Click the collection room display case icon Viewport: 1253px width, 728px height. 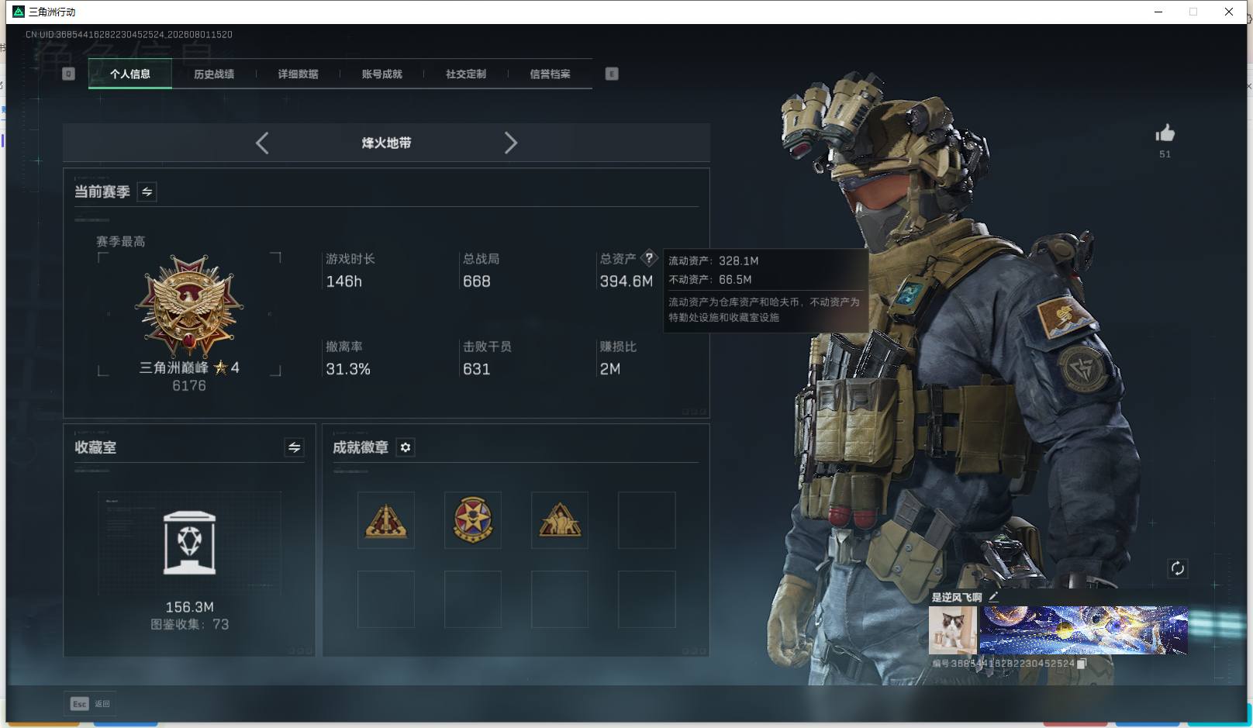190,543
